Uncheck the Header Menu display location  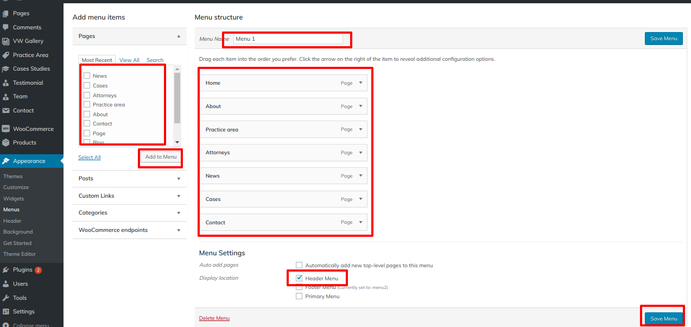[x=299, y=278]
